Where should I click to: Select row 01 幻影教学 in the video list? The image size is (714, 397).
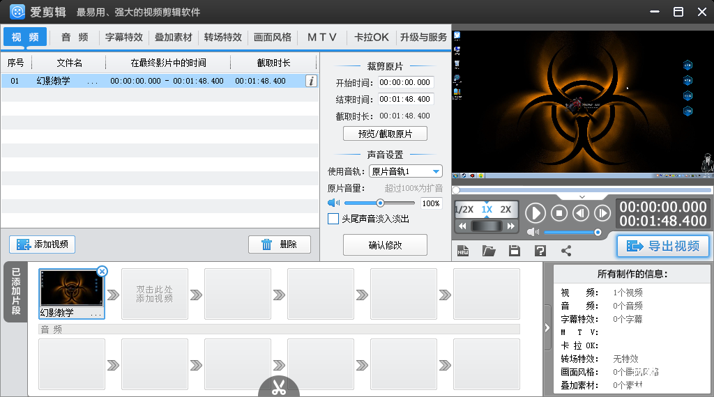click(160, 81)
